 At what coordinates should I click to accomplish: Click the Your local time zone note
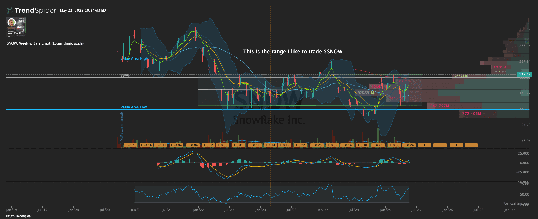(516, 204)
